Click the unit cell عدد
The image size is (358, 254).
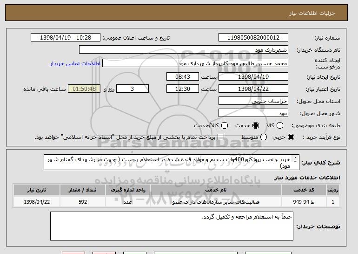click(128, 202)
